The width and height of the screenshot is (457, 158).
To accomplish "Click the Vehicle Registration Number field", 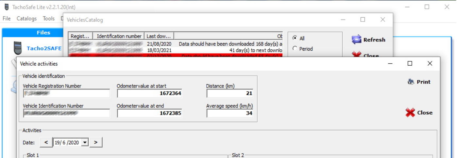I will 67,93.
